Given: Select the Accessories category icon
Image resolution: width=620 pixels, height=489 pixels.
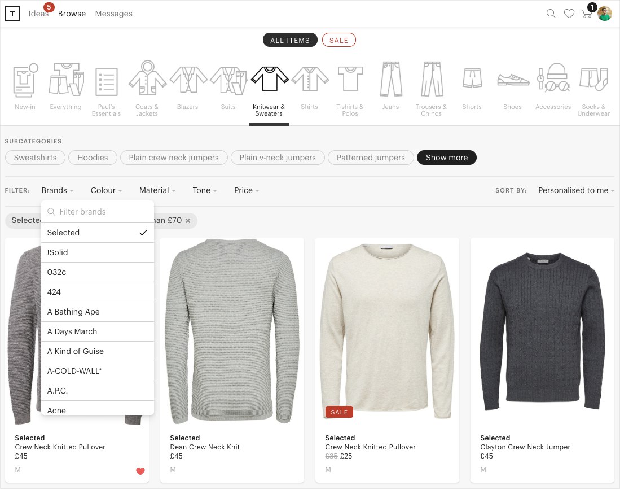Looking at the screenshot, I should [x=553, y=80].
